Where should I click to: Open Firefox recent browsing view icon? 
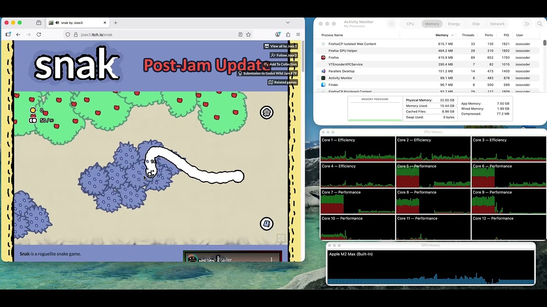(x=38, y=23)
